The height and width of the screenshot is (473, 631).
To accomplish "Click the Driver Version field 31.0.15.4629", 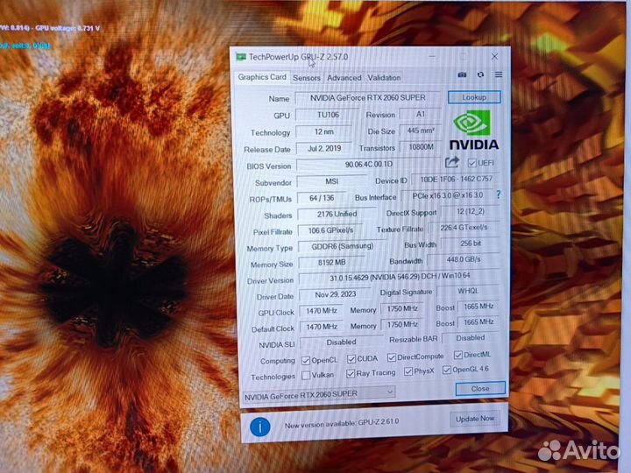I will [x=400, y=277].
